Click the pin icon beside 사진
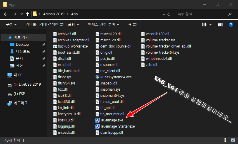This screenshot has width=238, height=144. coord(44,66)
